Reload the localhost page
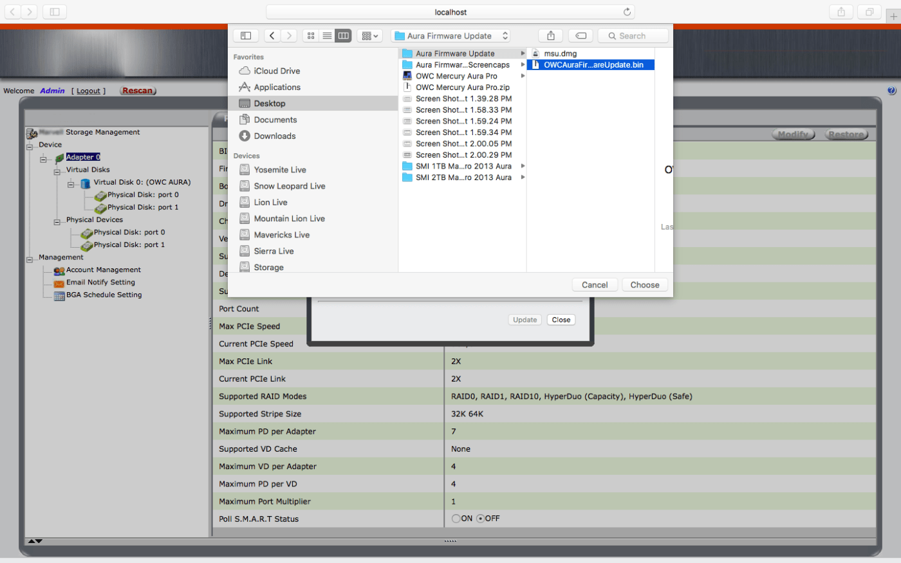901x563 pixels. pyautogui.click(x=627, y=12)
